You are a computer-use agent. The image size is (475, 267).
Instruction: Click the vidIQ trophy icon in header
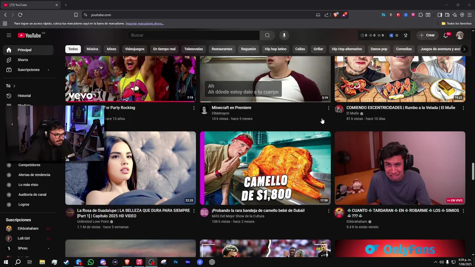click(406, 35)
